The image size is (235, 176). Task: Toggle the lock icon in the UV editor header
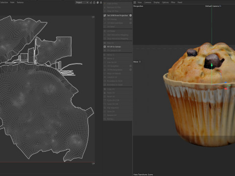click(x=94, y=2)
